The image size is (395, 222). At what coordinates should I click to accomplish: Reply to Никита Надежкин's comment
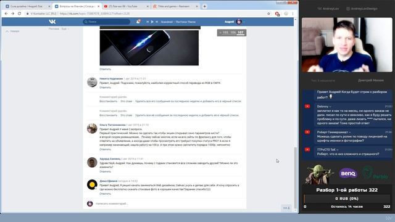105,88
